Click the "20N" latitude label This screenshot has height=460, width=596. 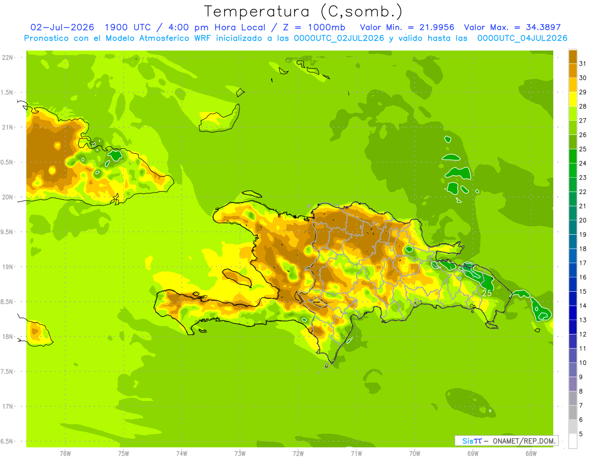click(7, 197)
